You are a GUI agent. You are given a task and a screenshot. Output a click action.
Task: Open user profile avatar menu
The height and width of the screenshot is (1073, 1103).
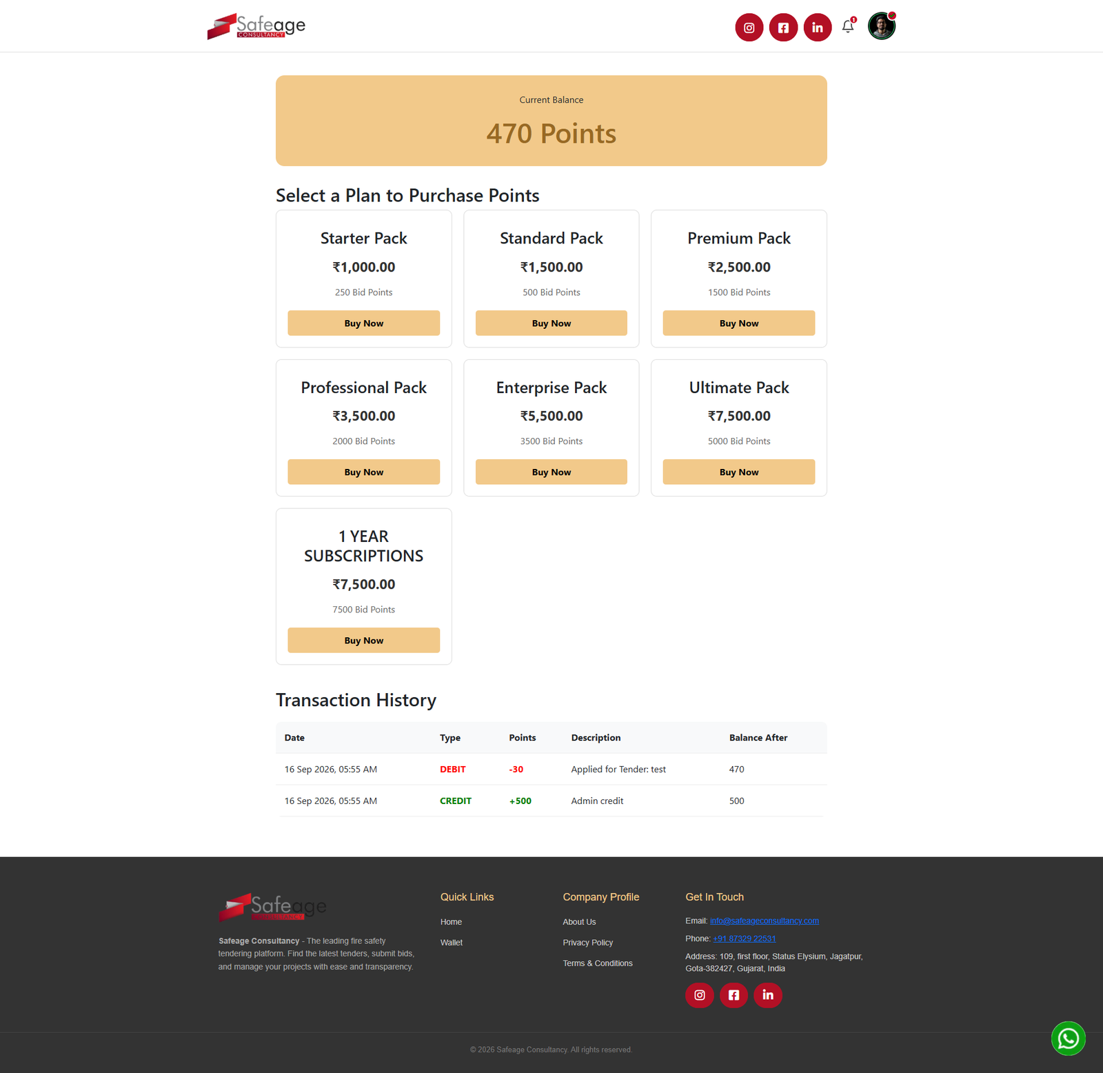point(882,26)
